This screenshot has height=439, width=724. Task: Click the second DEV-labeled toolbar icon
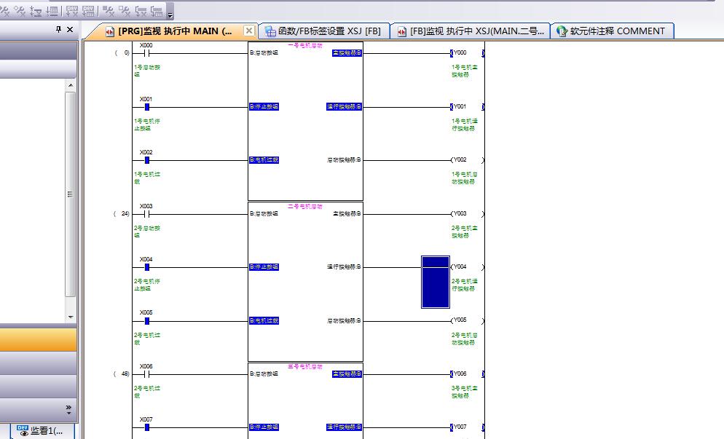click(89, 11)
